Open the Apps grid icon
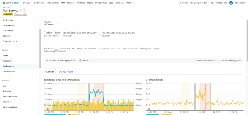 click(x=24, y=3)
